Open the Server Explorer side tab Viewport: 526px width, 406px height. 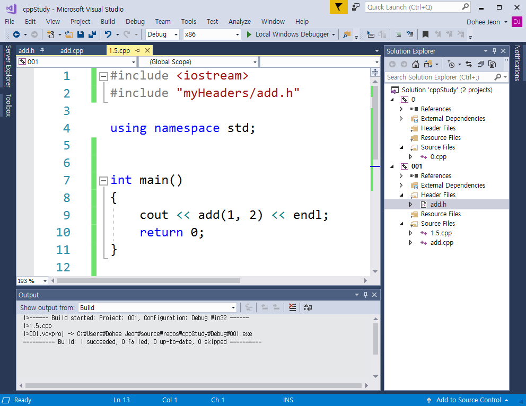[8, 66]
